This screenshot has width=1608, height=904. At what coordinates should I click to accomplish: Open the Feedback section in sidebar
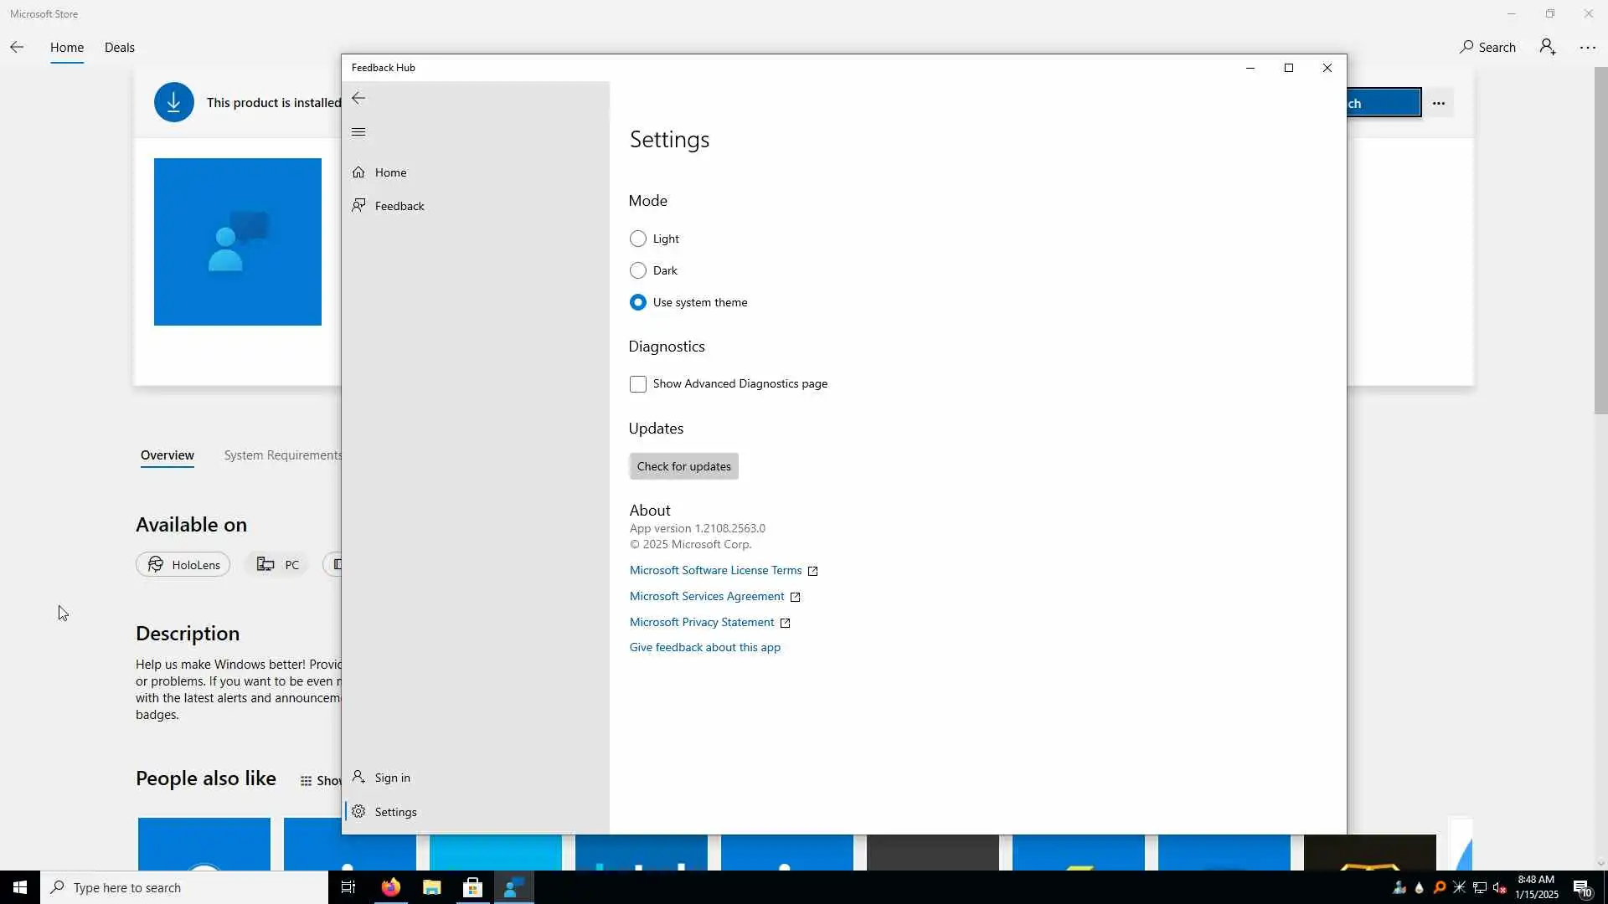[399, 206]
